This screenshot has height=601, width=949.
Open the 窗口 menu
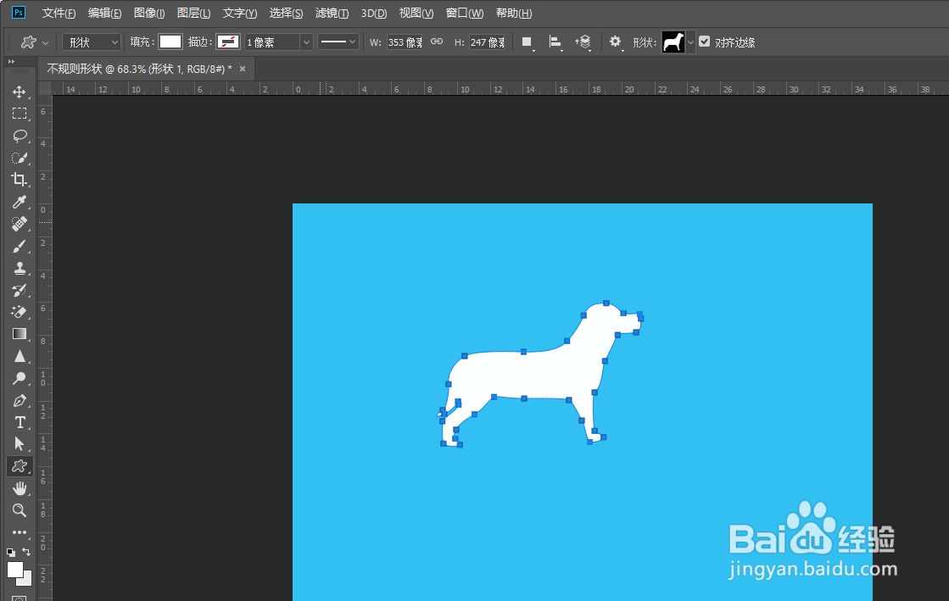coord(464,13)
